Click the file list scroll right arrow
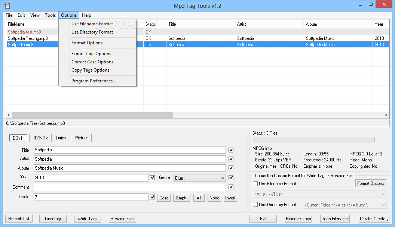395x227 pixels. point(386,115)
